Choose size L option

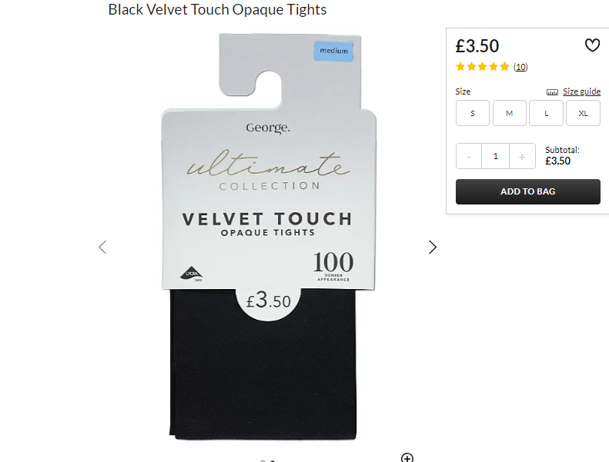[x=546, y=113]
